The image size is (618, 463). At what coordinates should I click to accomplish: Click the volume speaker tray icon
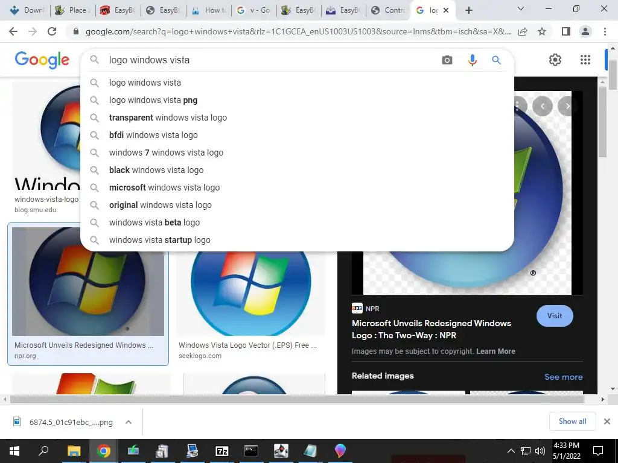pos(540,451)
